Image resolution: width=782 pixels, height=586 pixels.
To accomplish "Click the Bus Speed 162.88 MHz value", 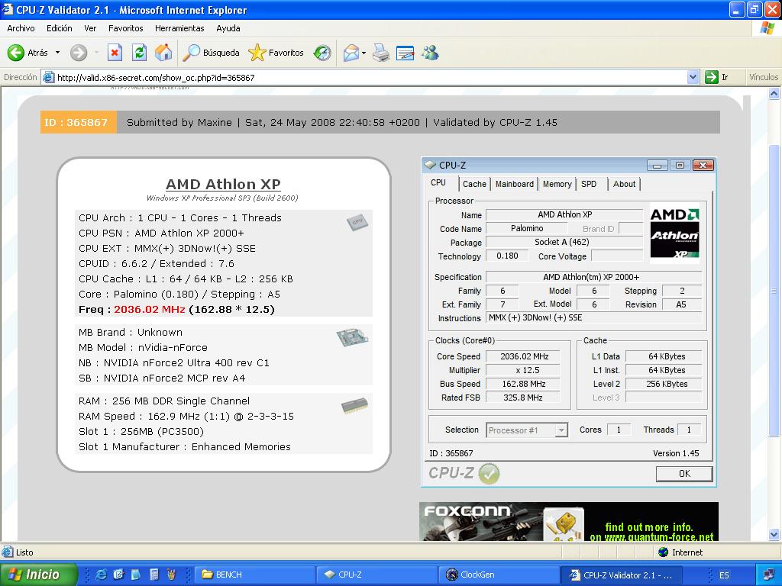I will 524,384.
